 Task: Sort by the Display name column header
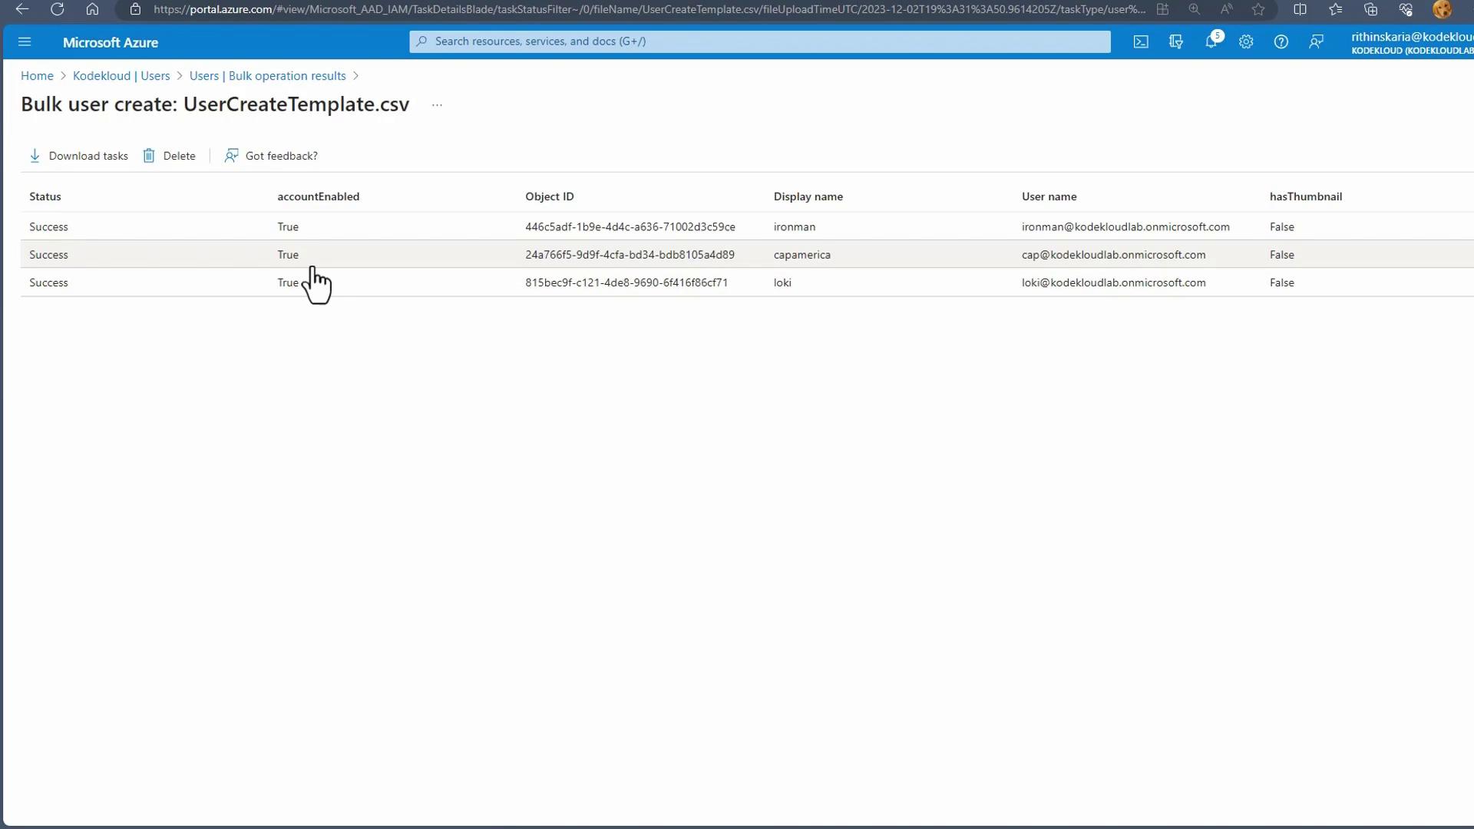(x=808, y=197)
